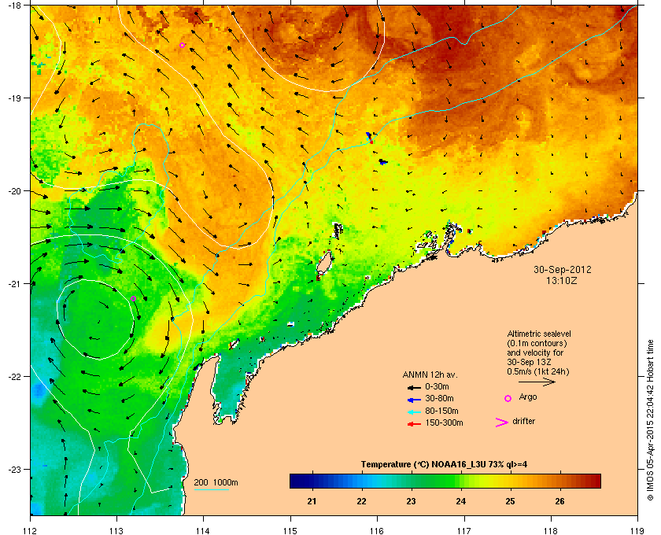Click the longitude axis label 116
Screen dimensions: 661x535
377,531
